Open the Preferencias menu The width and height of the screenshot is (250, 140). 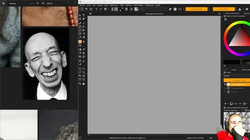(x=149, y=5)
